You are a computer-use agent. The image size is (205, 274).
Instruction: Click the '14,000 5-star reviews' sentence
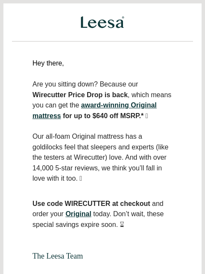pos(66,168)
